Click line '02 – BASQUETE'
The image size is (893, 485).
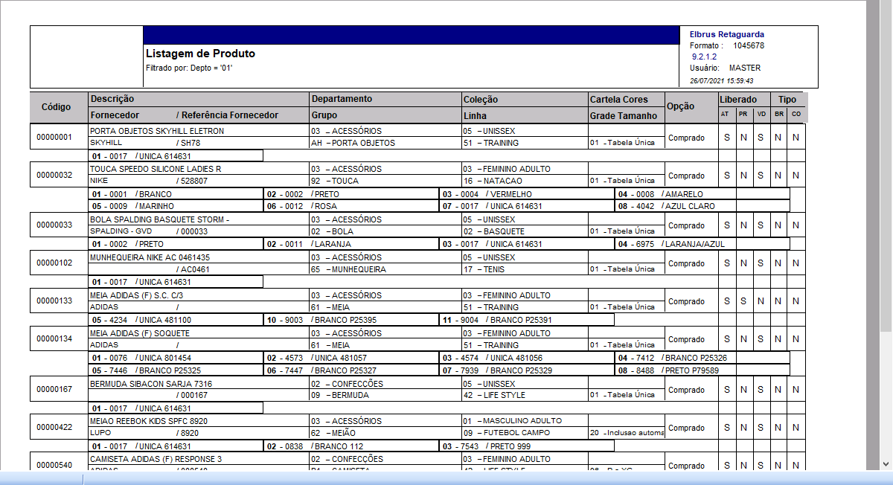pyautogui.click(x=494, y=231)
